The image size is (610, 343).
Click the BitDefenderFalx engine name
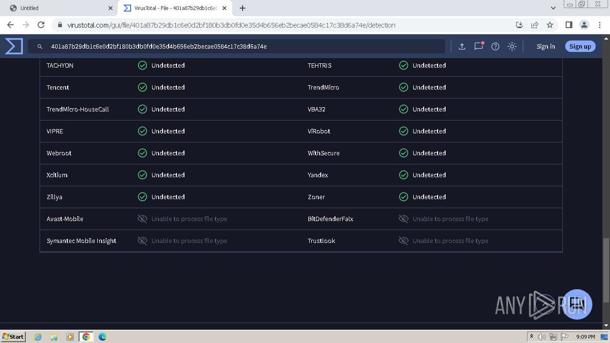(x=330, y=219)
